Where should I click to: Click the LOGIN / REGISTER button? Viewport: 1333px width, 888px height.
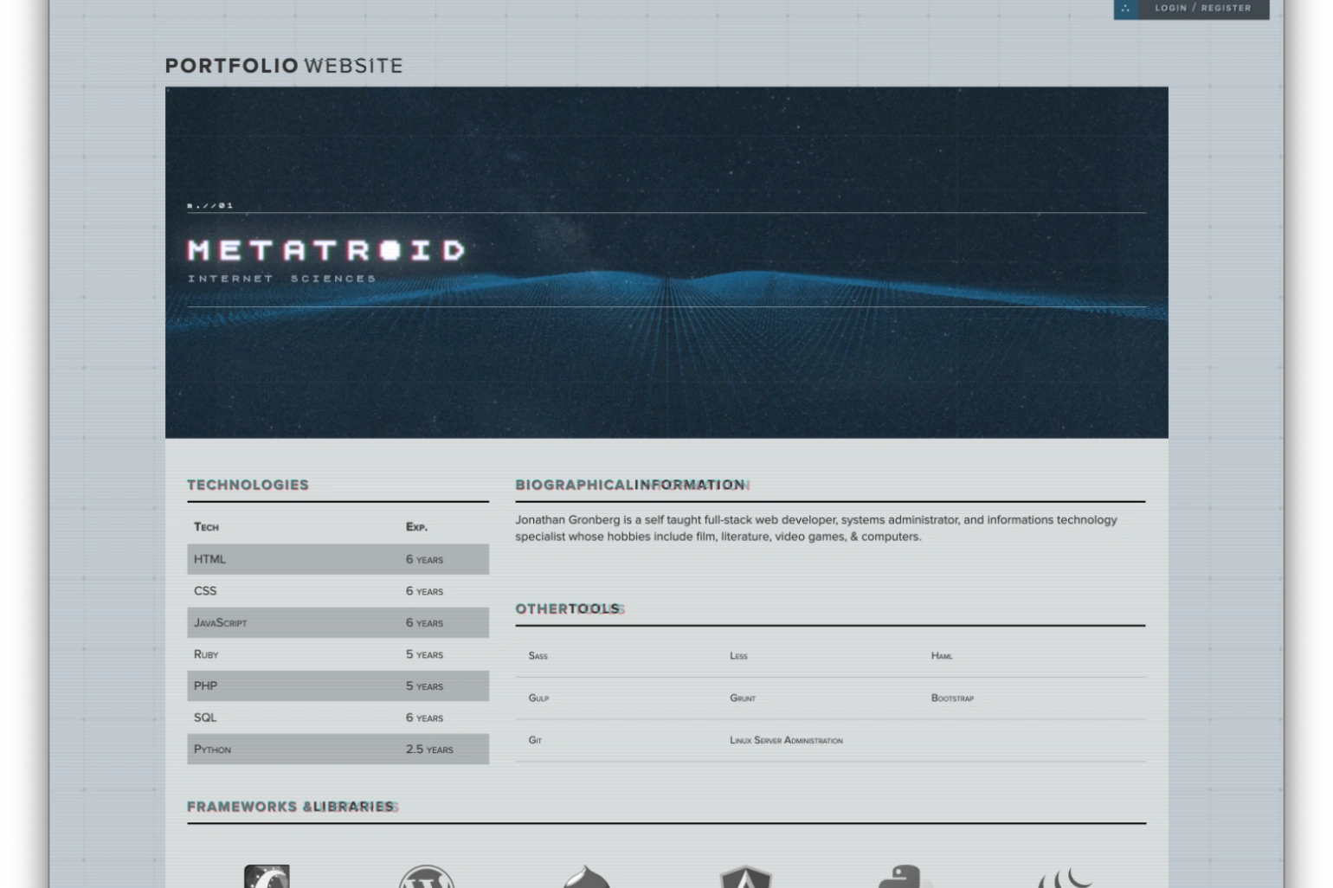click(x=1202, y=9)
